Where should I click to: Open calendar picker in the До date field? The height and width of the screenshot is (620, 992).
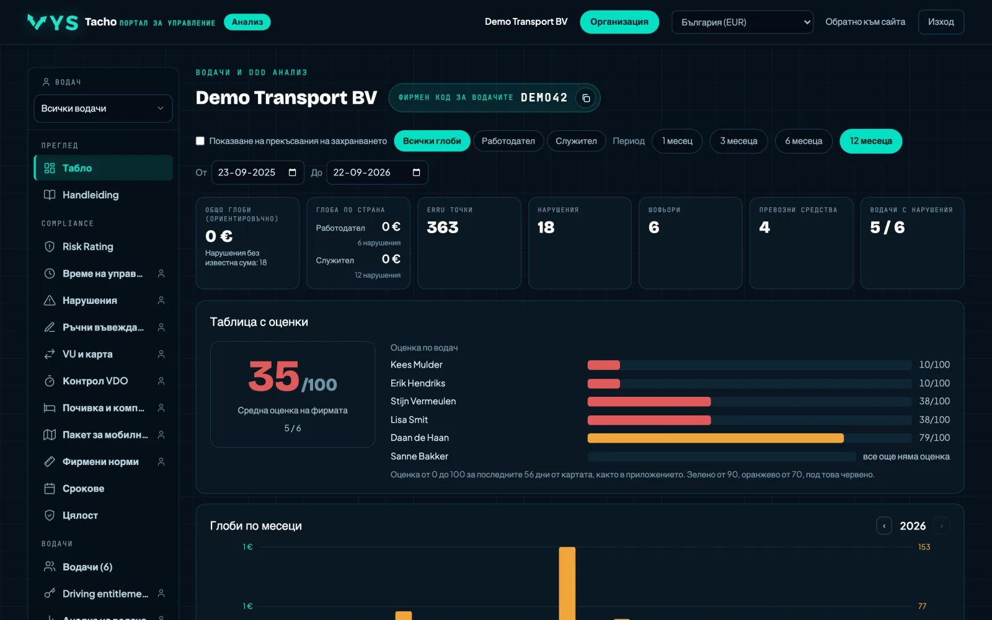tap(416, 172)
